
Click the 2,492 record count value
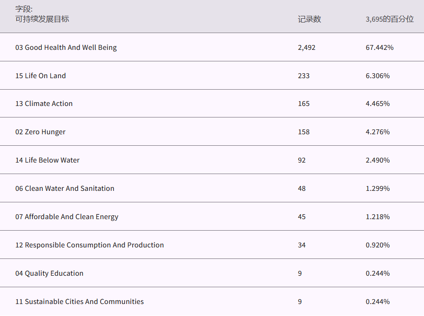(307, 47)
